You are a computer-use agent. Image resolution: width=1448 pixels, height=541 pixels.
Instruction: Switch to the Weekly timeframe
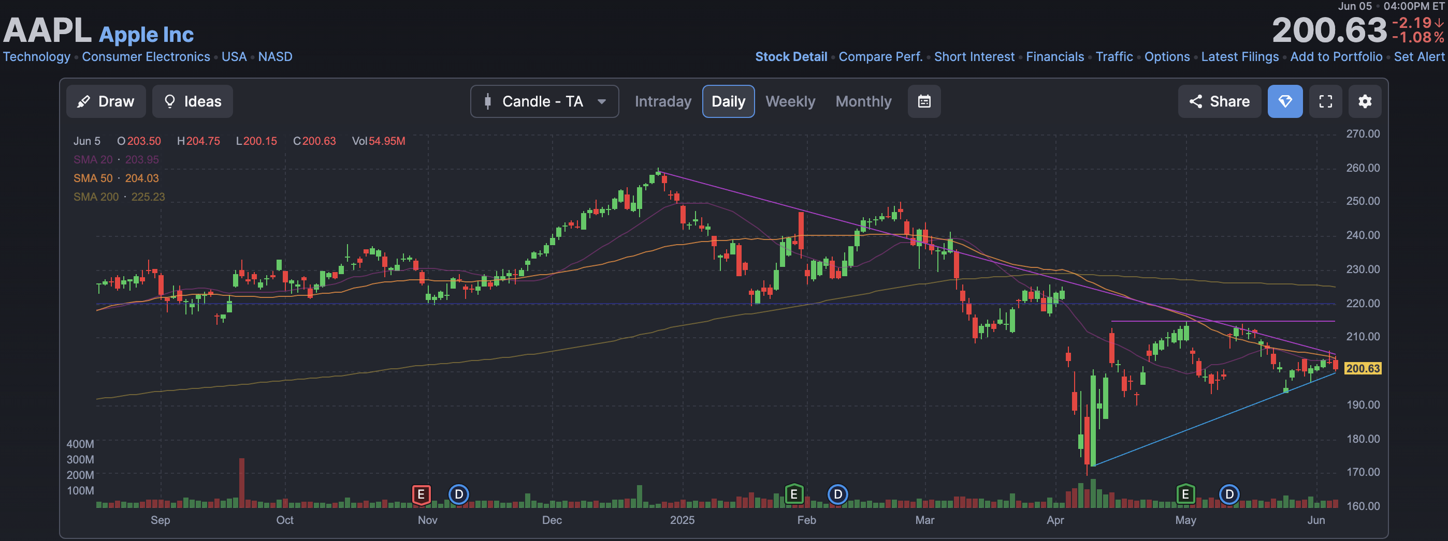pyautogui.click(x=790, y=101)
